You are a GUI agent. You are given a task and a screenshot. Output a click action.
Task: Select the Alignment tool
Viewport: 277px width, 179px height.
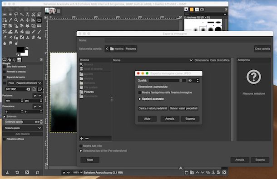(x=34, y=20)
